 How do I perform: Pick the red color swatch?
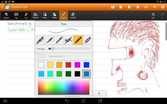[x=68, y=65]
